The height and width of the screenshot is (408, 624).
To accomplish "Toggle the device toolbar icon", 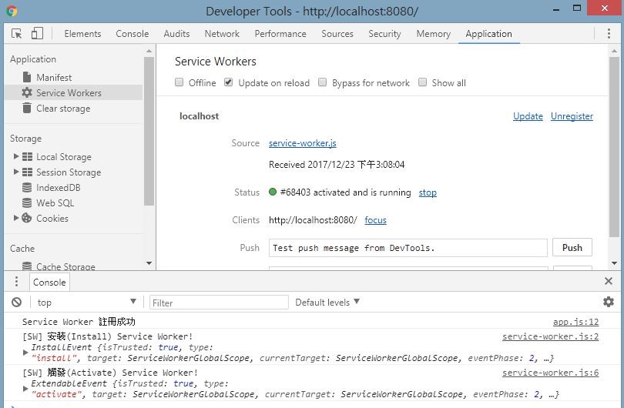I will [37, 34].
